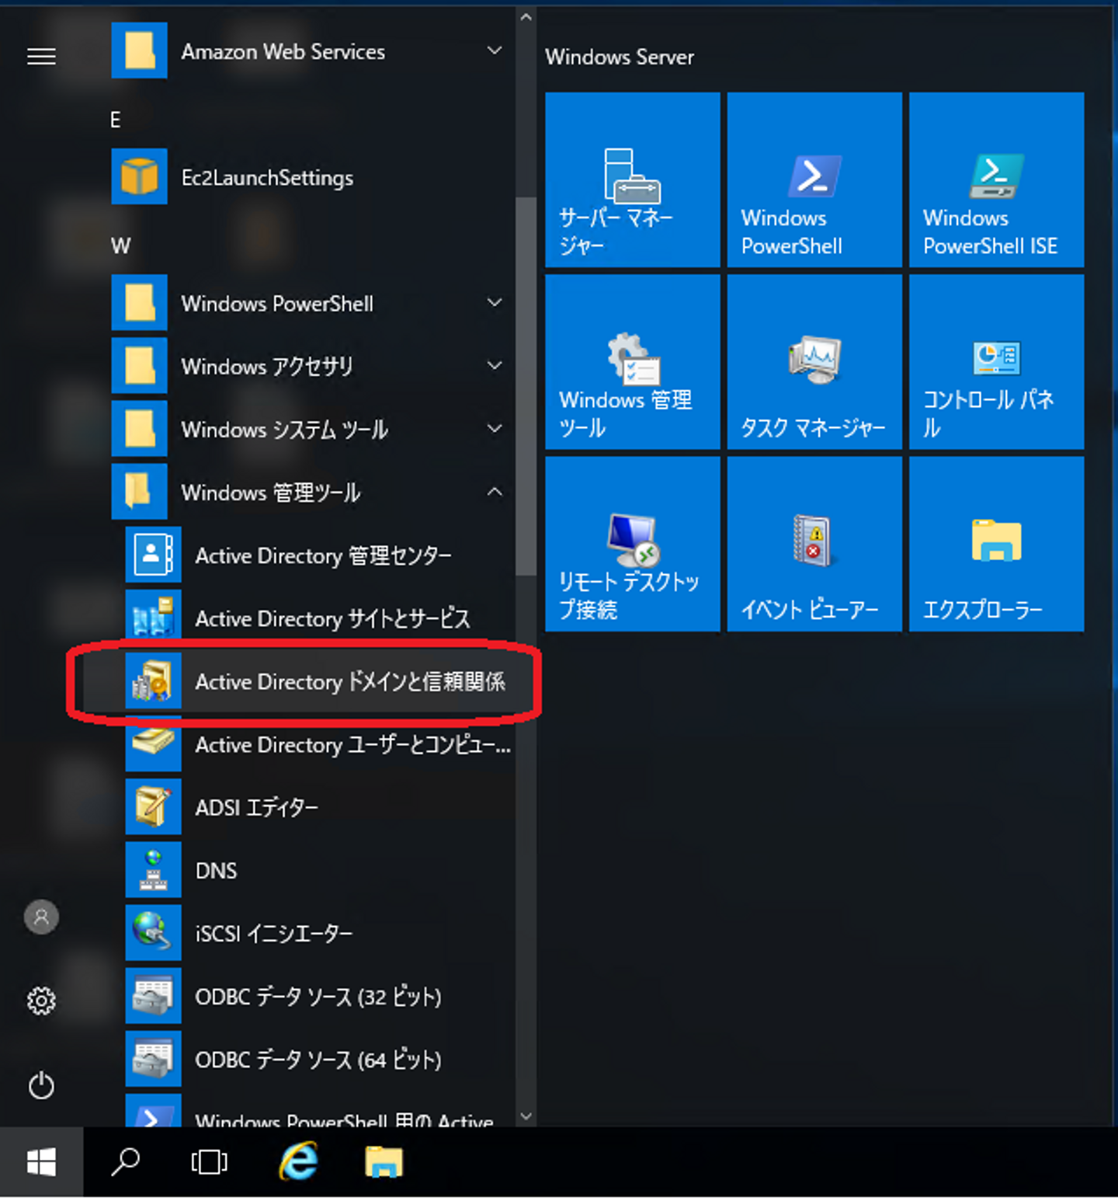Click Active Directory サイトとサービス label
The height and width of the screenshot is (1201, 1118).
pyautogui.click(x=333, y=619)
